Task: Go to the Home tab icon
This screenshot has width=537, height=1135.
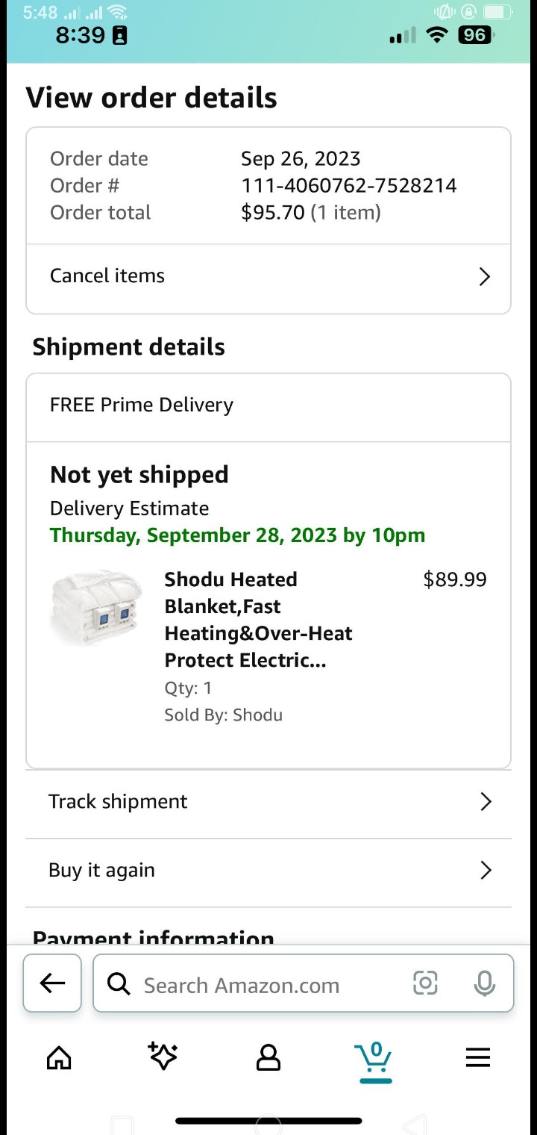Action: tap(59, 1057)
